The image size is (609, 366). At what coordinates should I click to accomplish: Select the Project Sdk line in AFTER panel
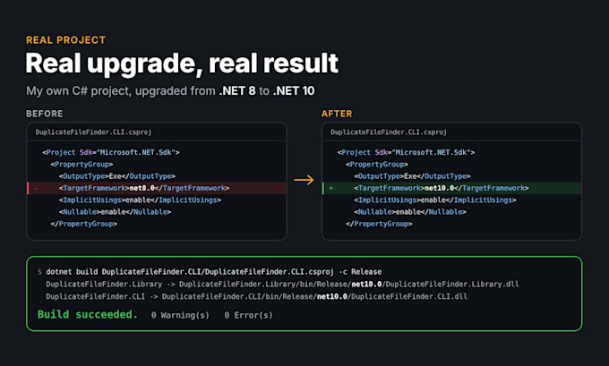pyautogui.click(x=407, y=152)
